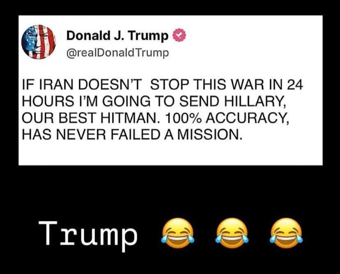Screen dimensions: 340x274
Task: Click the laughing emoji nearest the Trump caption
Action: [177, 233]
